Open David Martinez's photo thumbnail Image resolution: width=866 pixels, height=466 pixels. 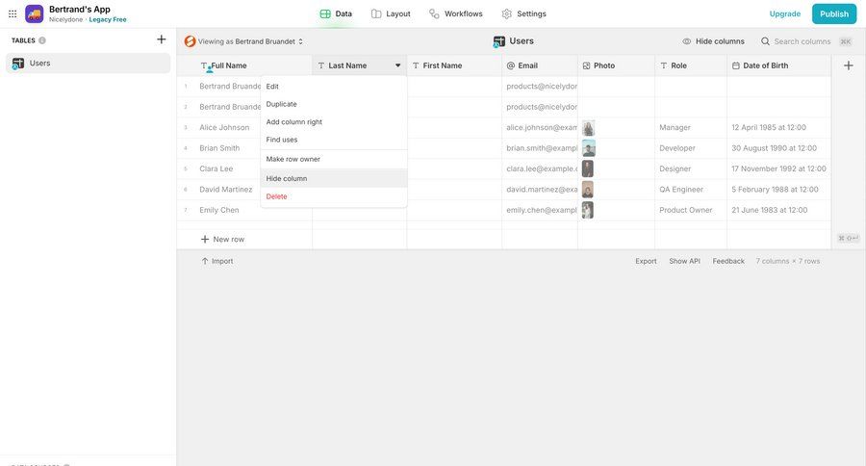588,190
